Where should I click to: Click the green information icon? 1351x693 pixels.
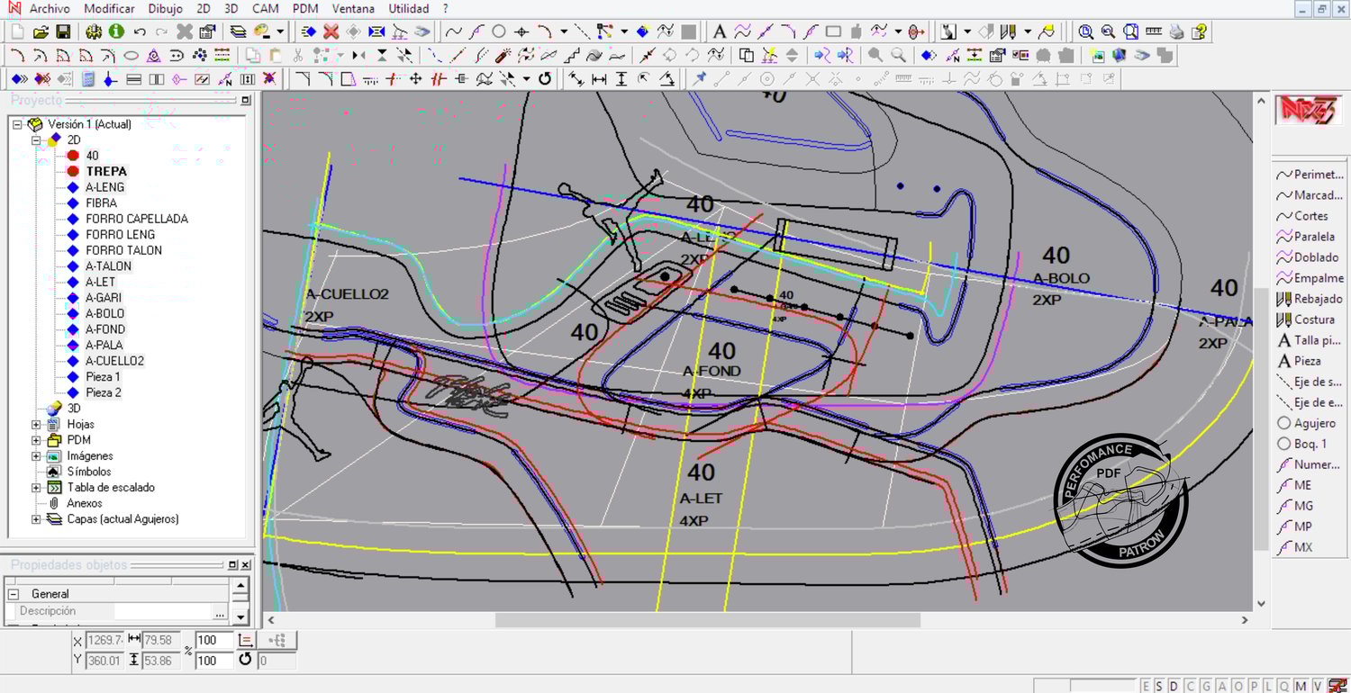coord(116,31)
